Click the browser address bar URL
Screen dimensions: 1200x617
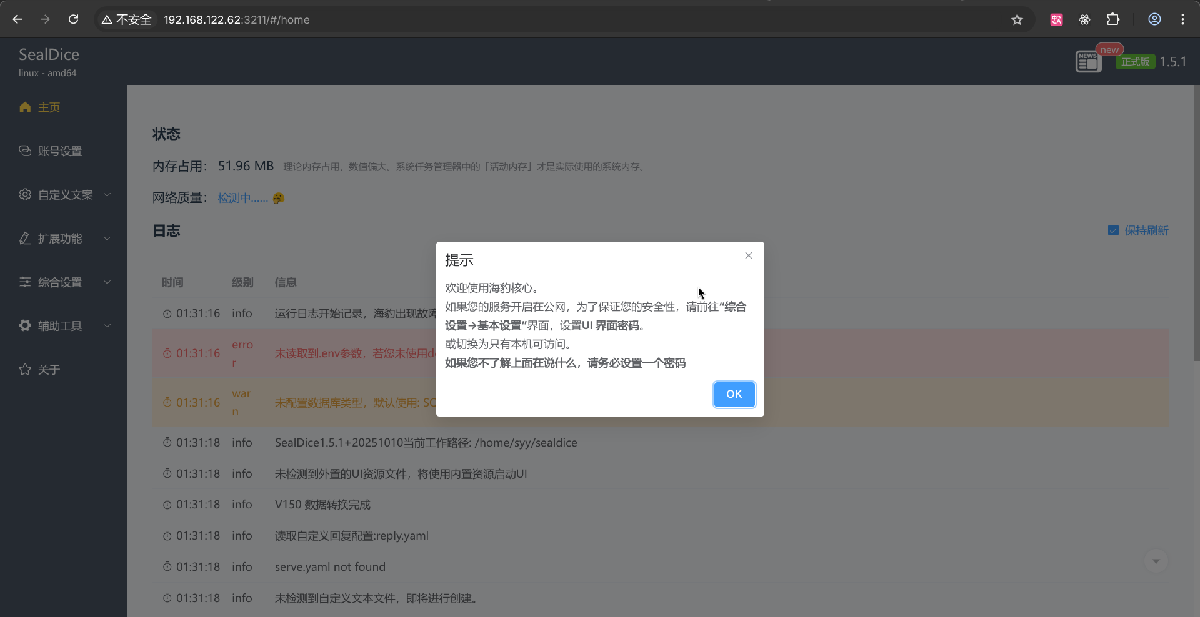tap(236, 20)
